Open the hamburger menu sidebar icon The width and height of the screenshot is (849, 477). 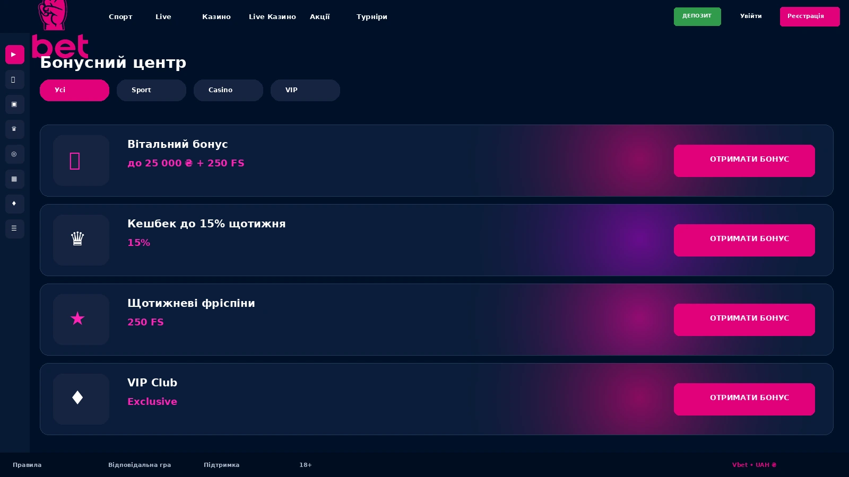click(15, 229)
